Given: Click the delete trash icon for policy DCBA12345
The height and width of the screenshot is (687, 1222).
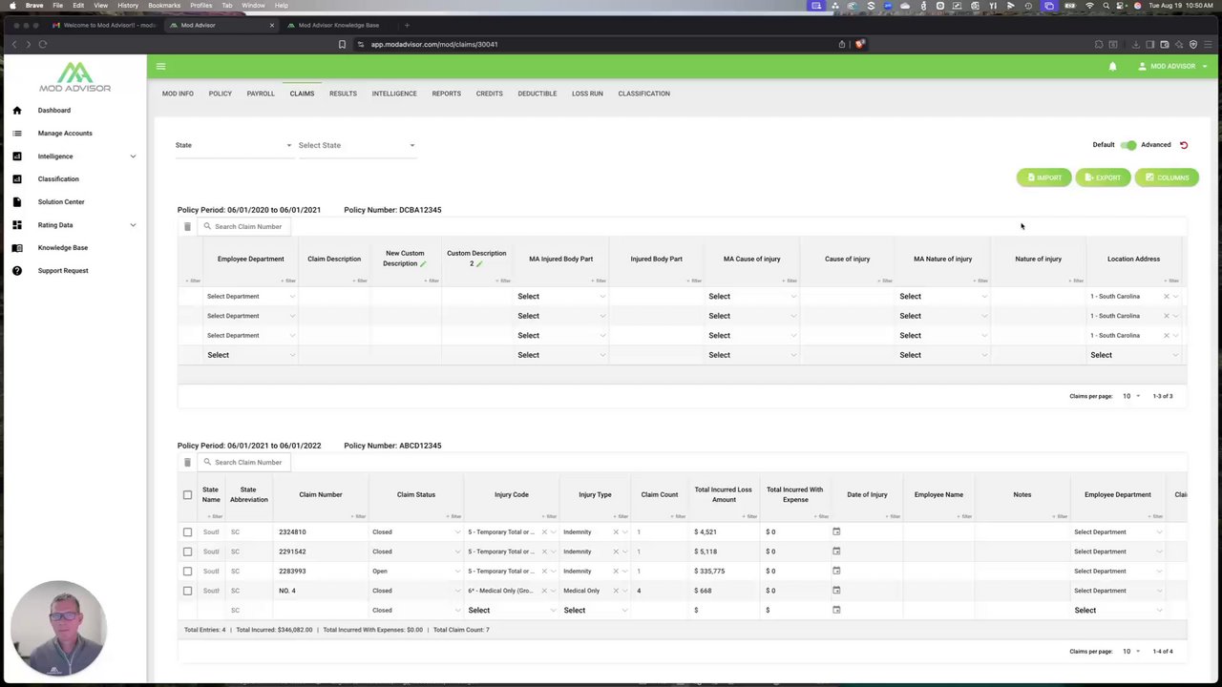Looking at the screenshot, I should point(187,226).
